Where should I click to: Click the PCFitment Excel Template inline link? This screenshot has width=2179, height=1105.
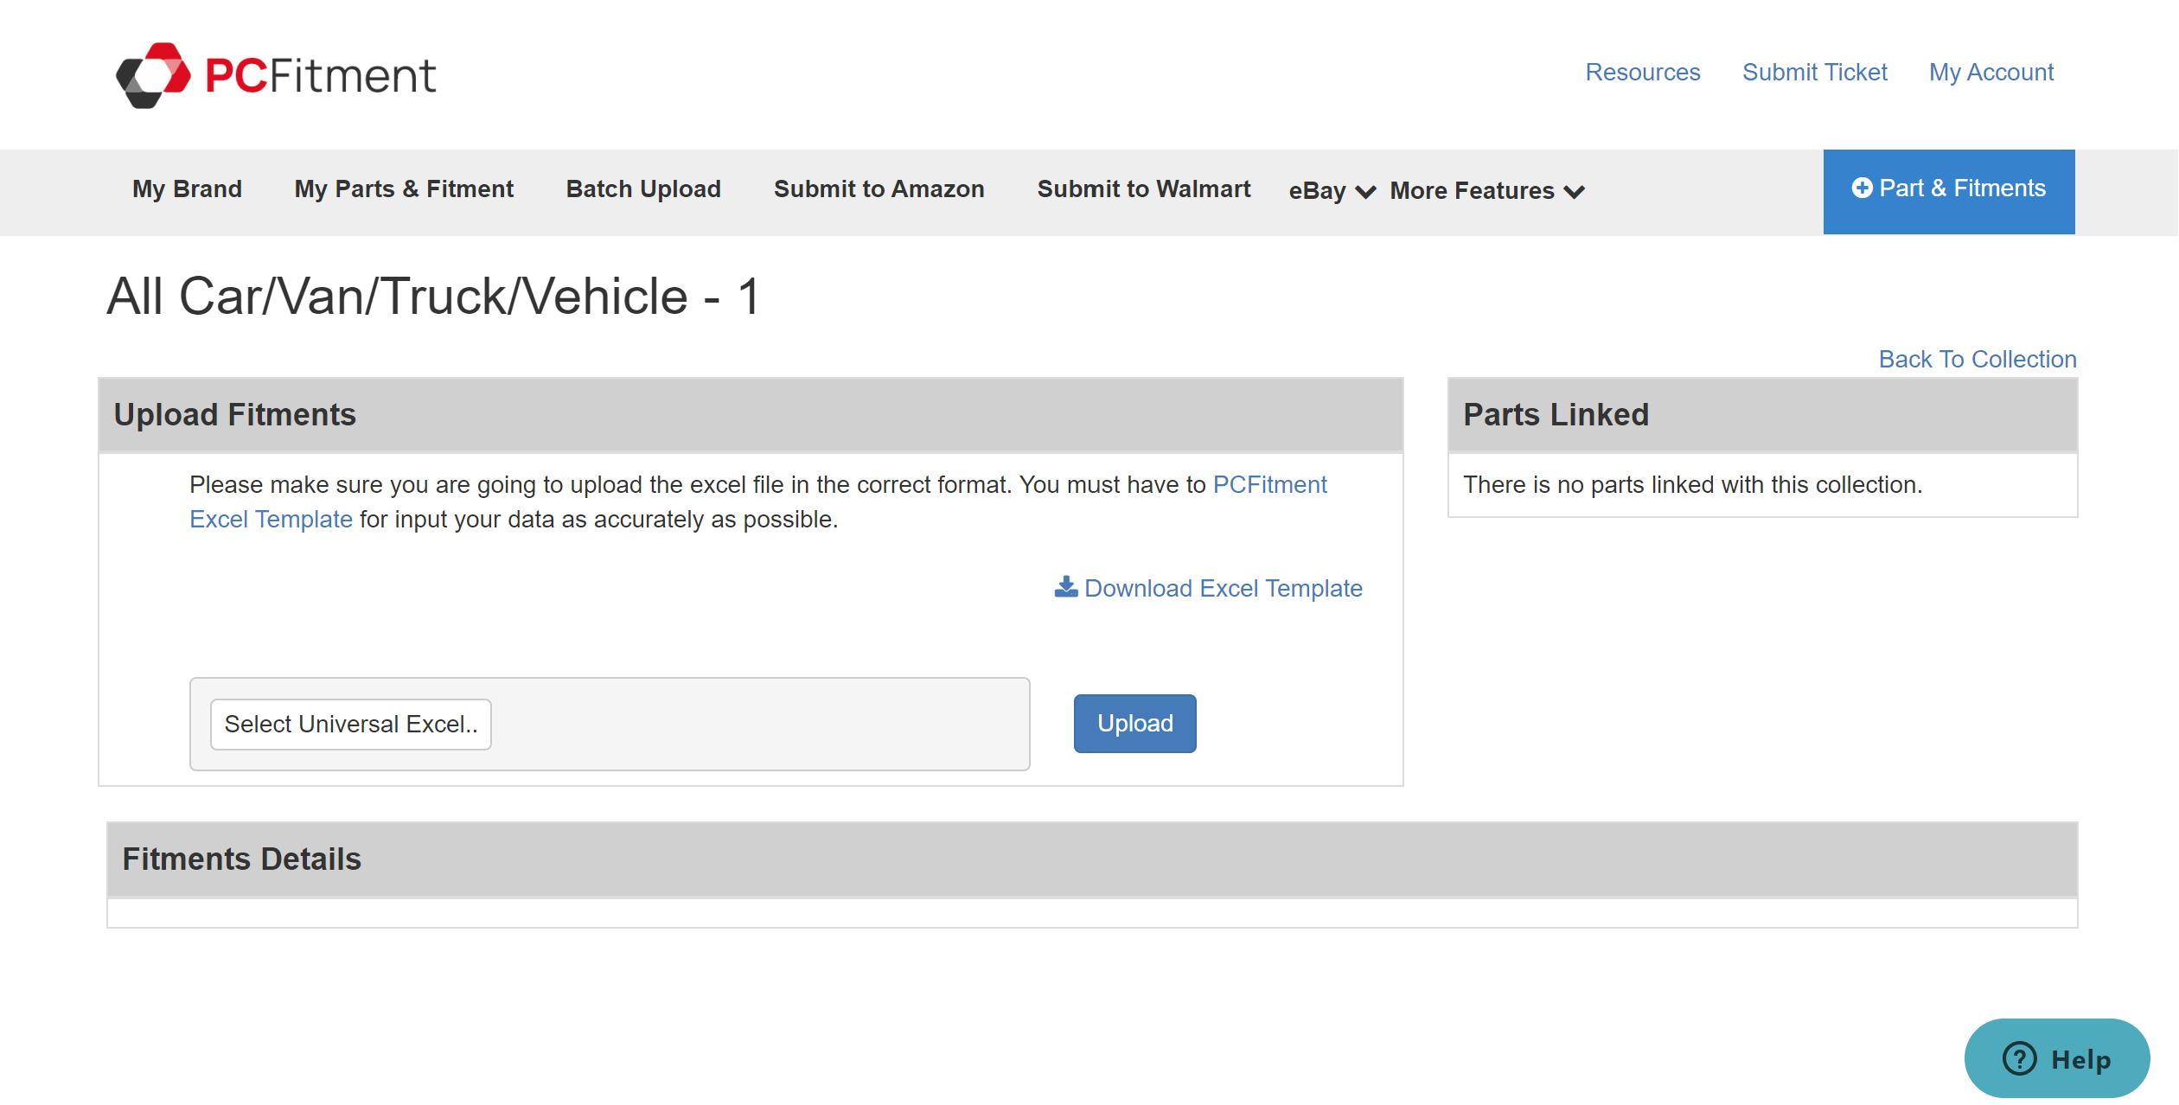(x=1268, y=485)
